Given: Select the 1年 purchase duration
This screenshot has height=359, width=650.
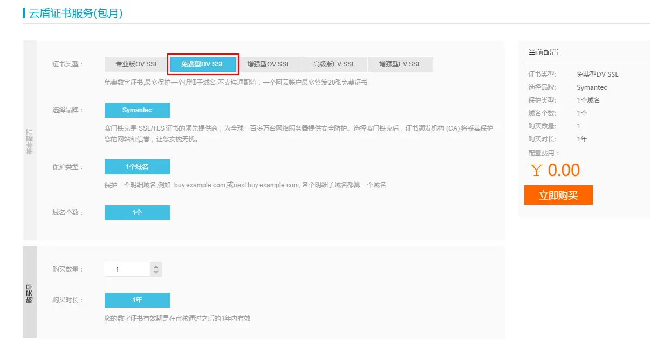Looking at the screenshot, I should pyautogui.click(x=137, y=300).
